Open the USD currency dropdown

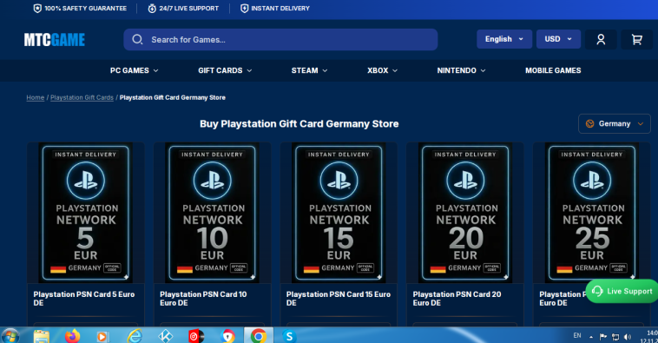click(x=558, y=39)
